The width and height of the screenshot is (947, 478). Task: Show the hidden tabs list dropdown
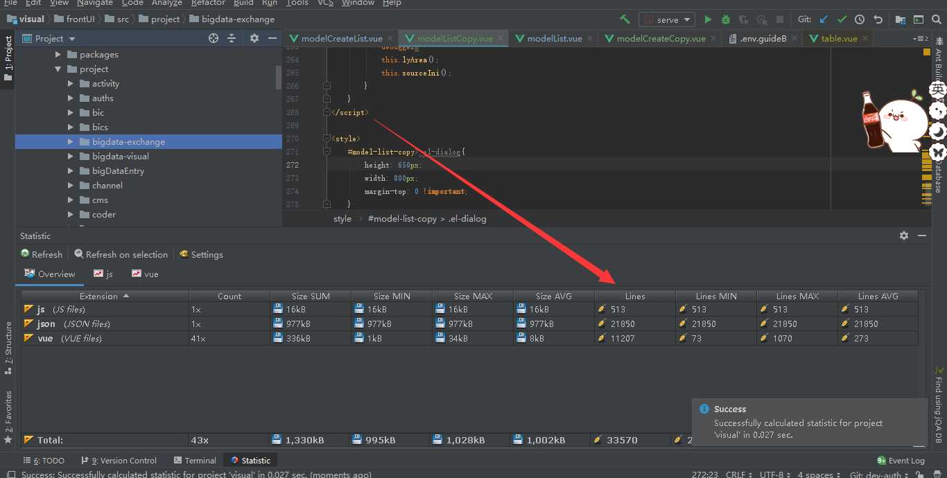[x=920, y=38]
